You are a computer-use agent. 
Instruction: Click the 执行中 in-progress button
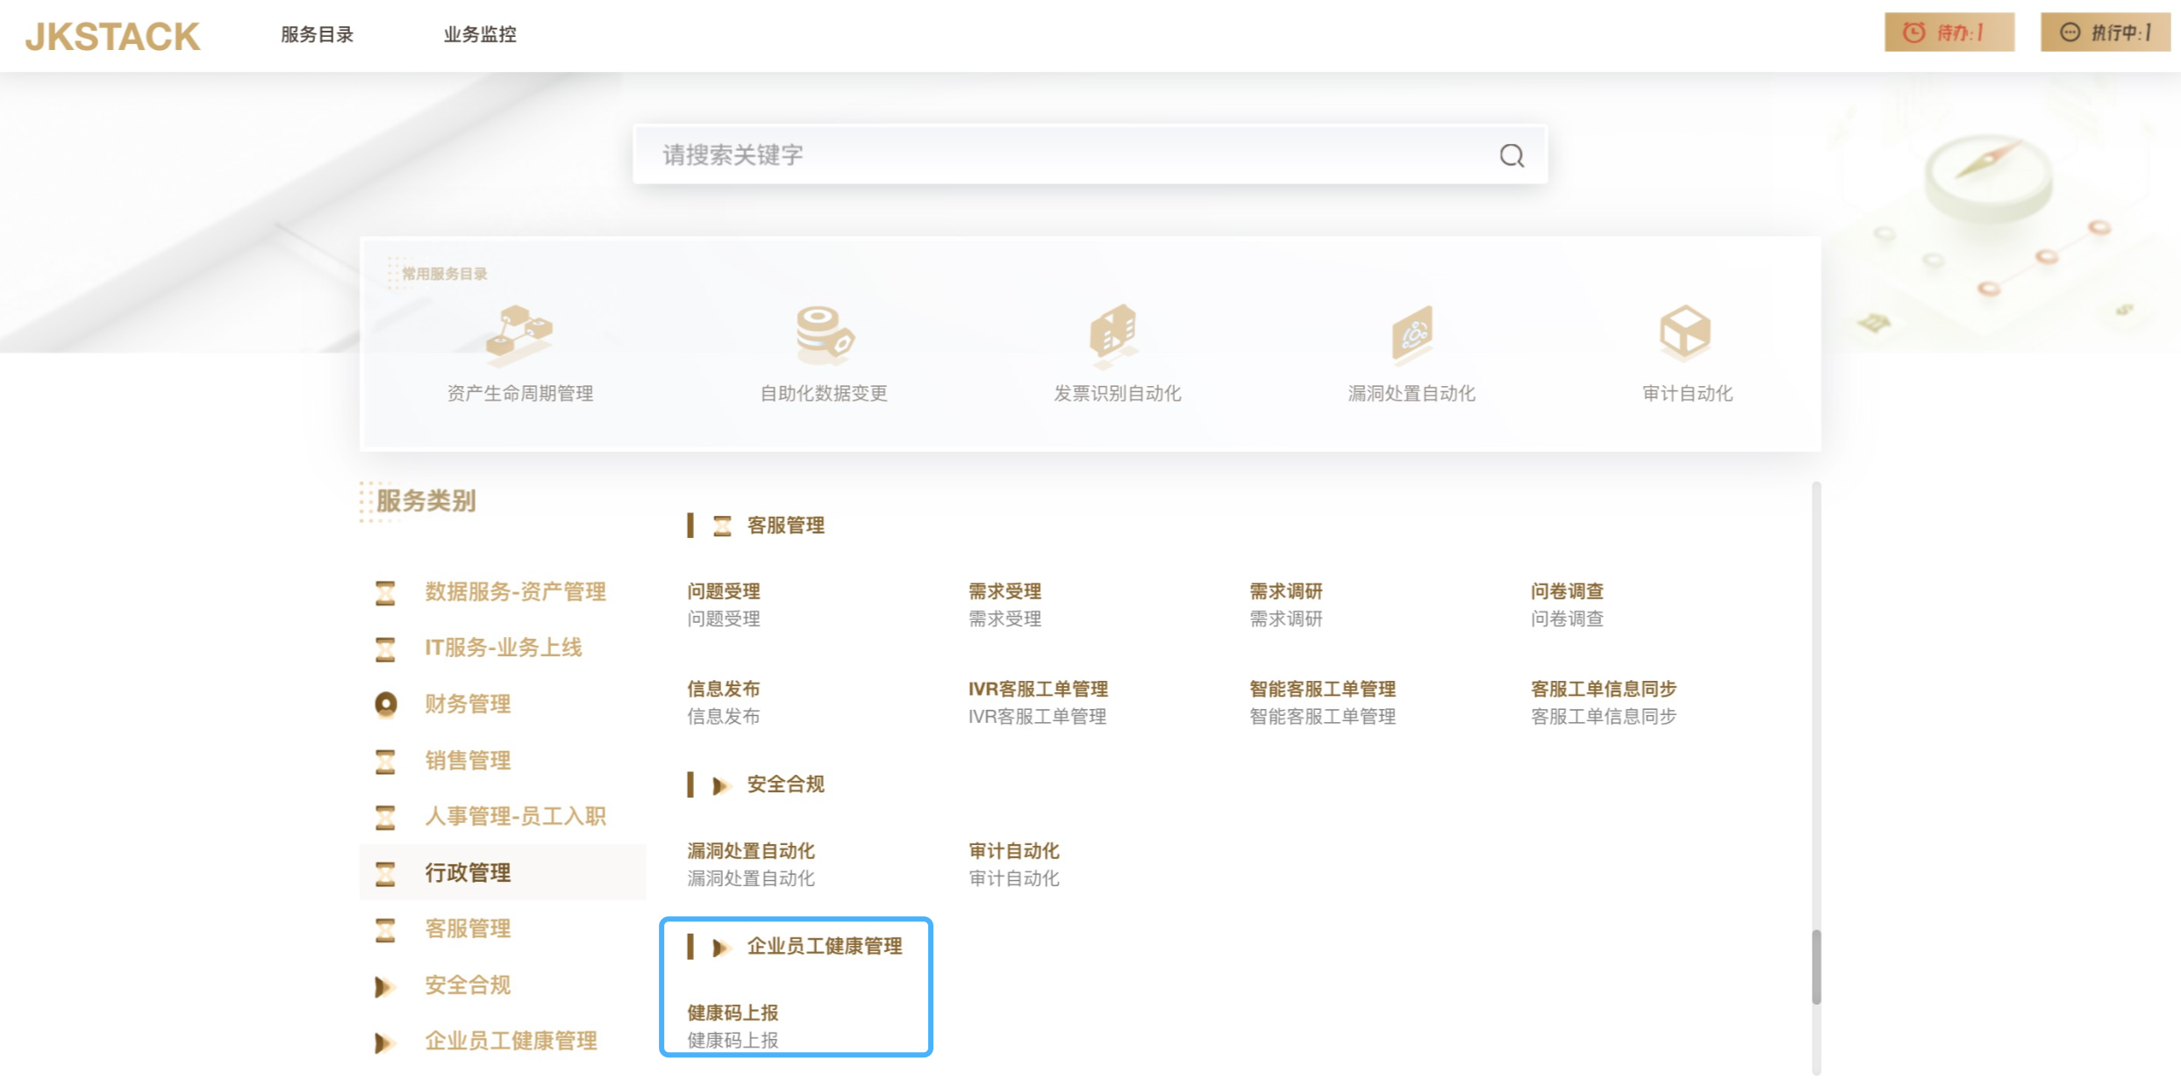pyautogui.click(x=2105, y=32)
